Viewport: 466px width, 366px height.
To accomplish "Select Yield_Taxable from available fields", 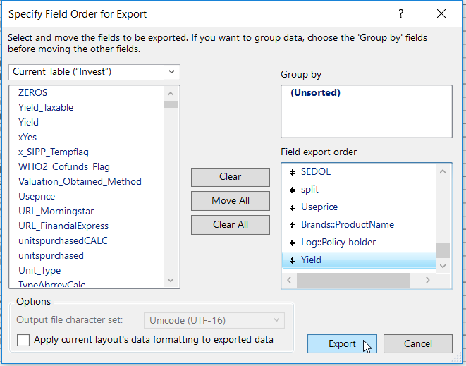I will click(46, 107).
